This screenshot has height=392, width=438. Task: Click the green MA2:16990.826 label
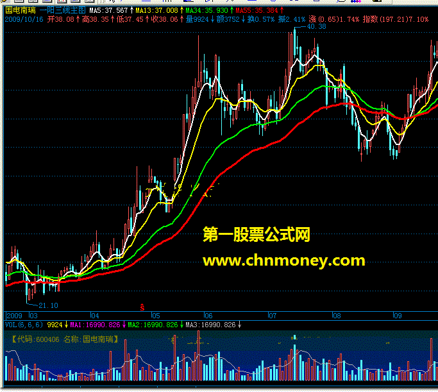point(153,325)
